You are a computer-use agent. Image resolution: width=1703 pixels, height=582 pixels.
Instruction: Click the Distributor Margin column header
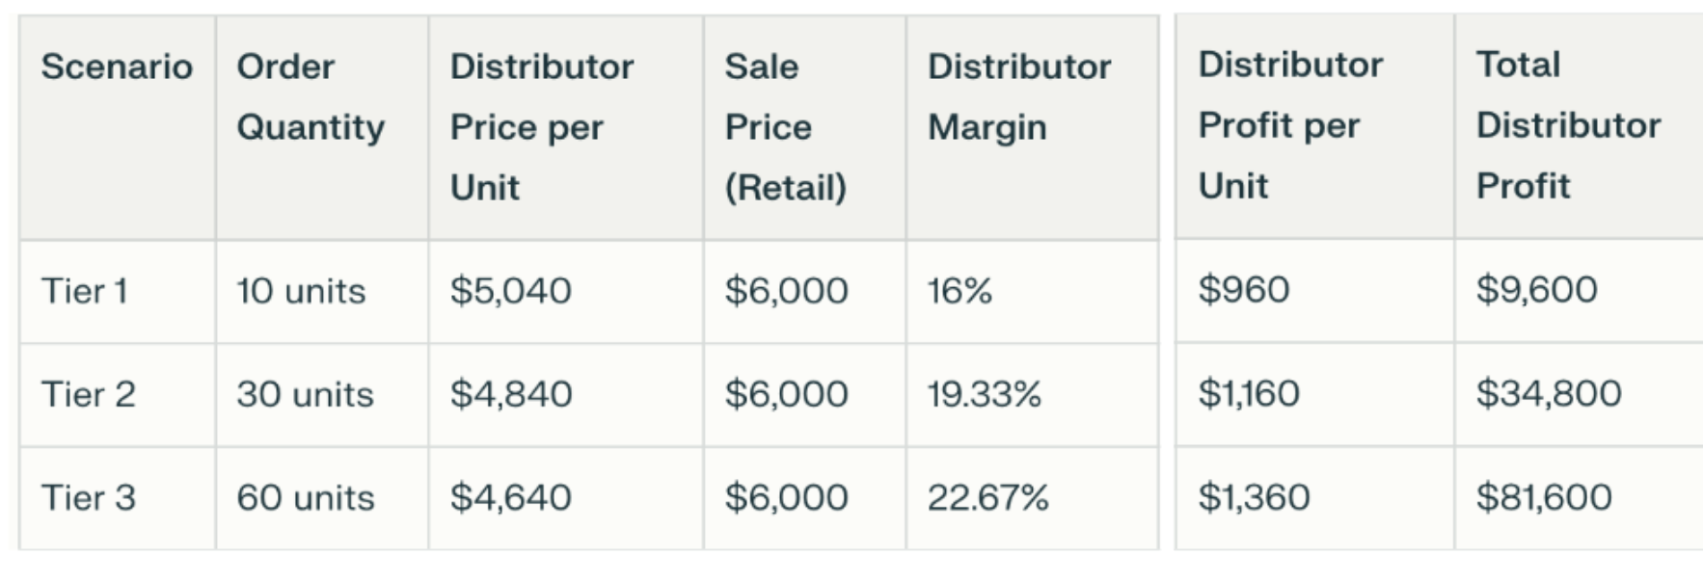click(1019, 96)
